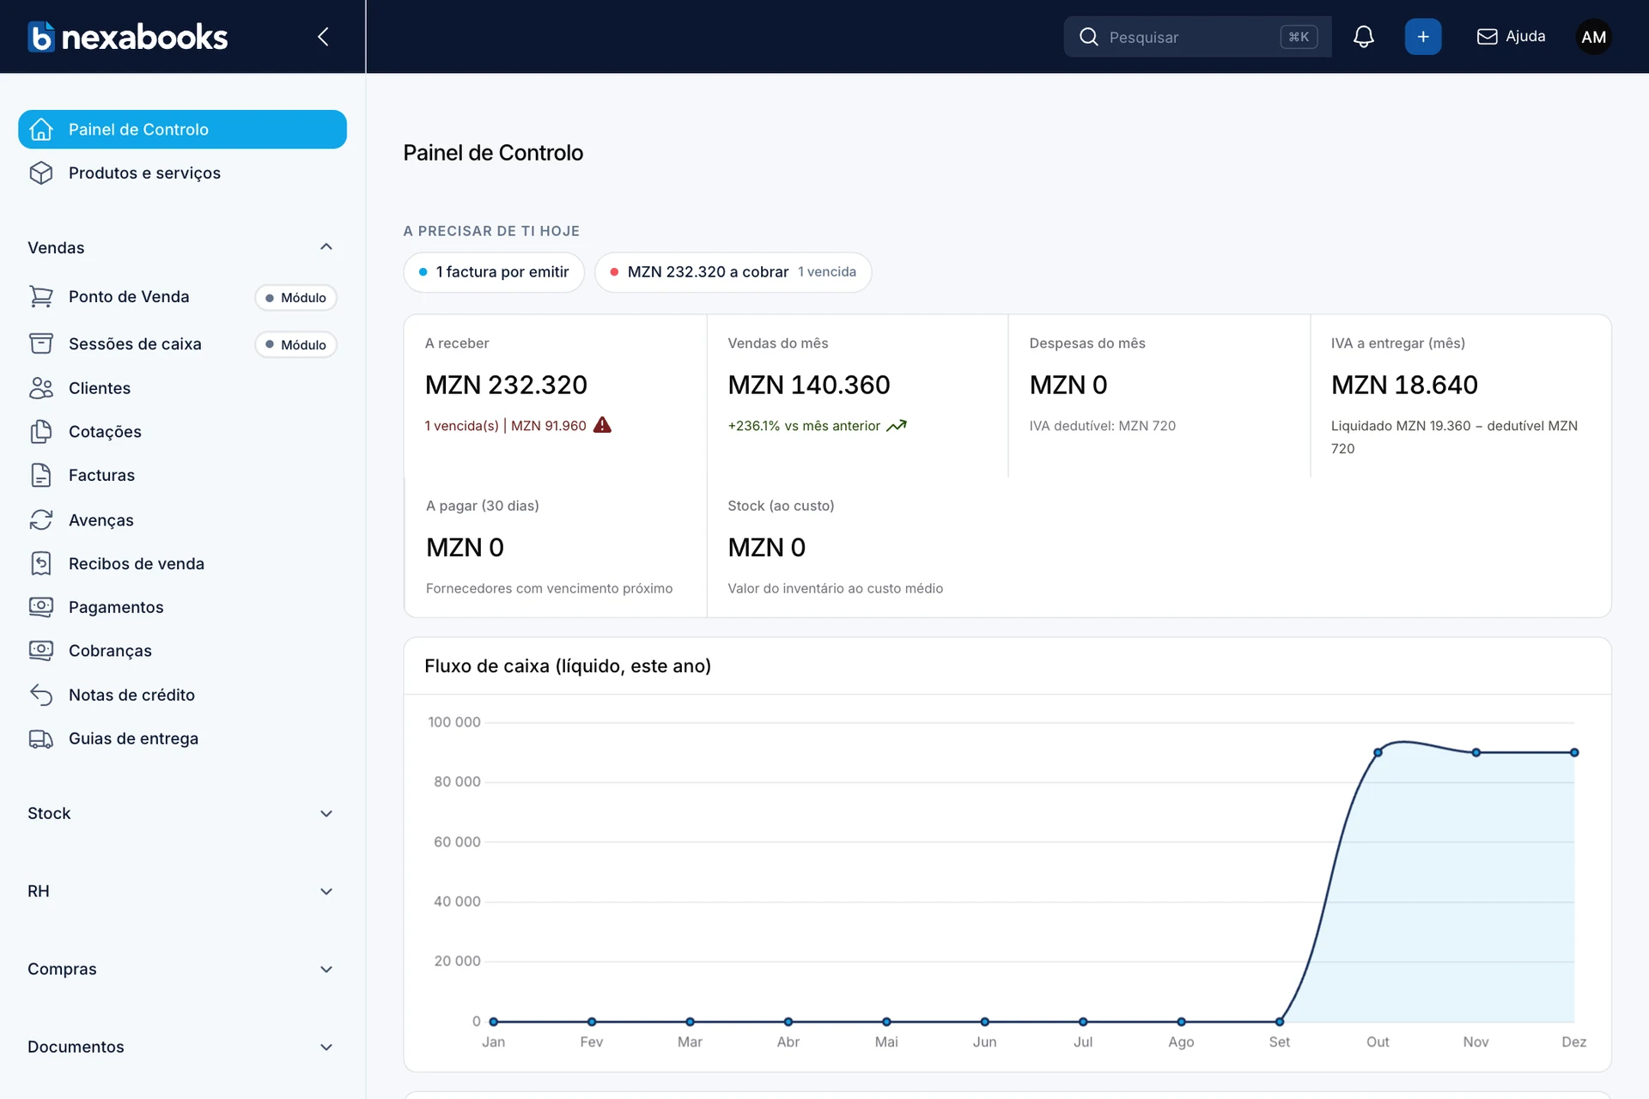The height and width of the screenshot is (1099, 1649).
Task: Open the Ajuda help link
Action: tap(1511, 37)
